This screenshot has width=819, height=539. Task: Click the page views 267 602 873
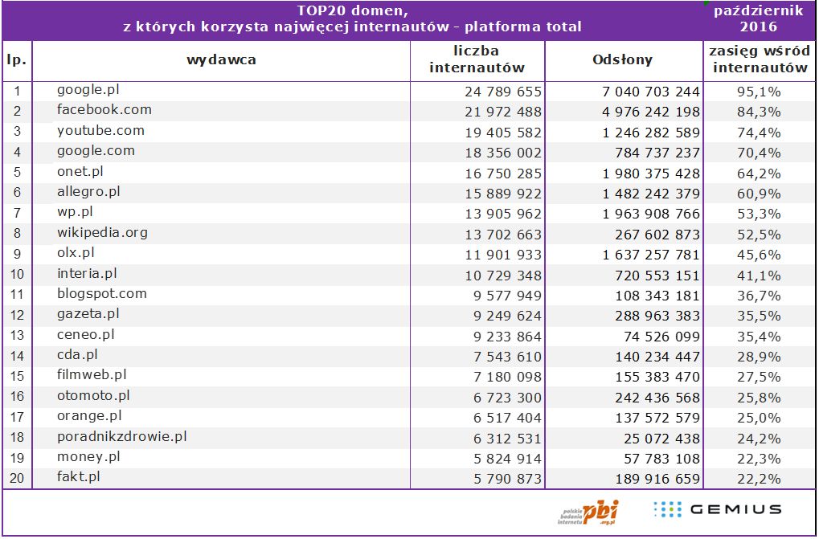click(657, 235)
